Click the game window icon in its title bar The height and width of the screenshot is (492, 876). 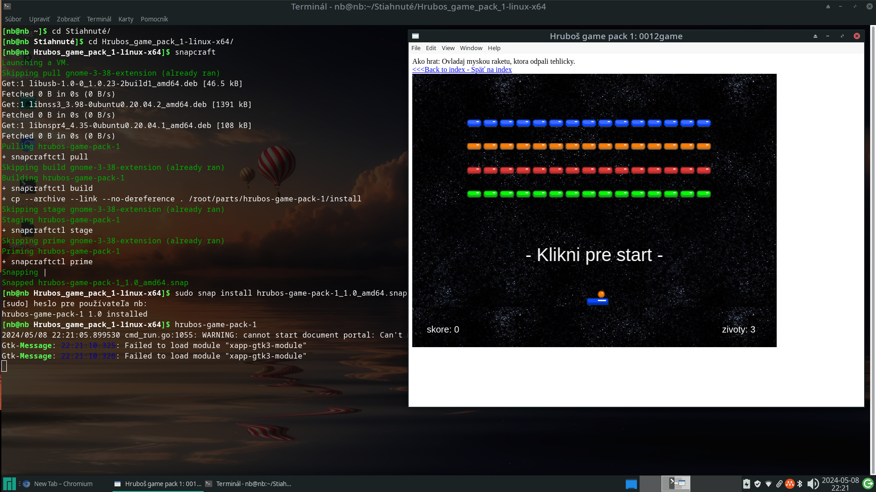tap(415, 36)
